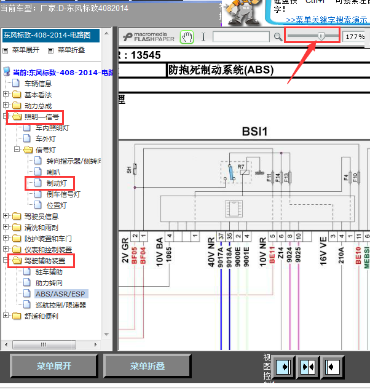Click the horizontal scrollbar left arrow
The image size is (370, 390).
point(6,344)
